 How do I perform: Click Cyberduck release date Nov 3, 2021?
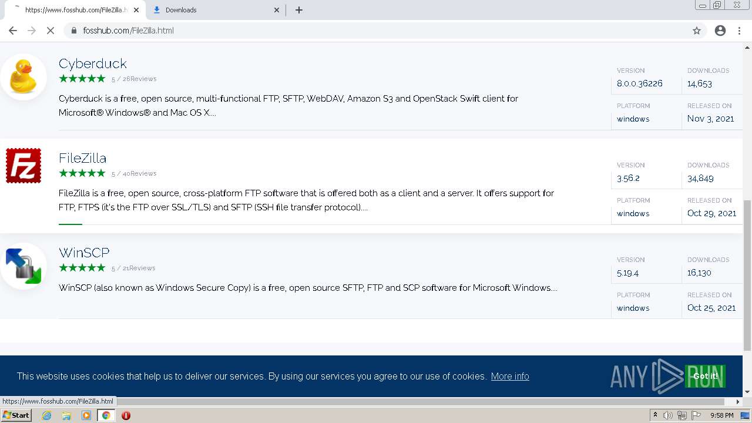point(710,119)
